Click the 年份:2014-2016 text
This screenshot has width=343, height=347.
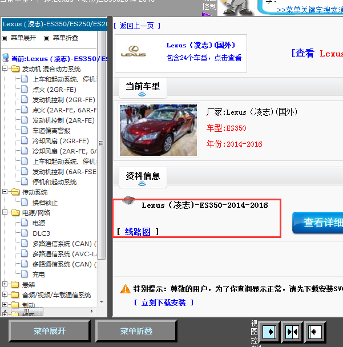(x=234, y=144)
